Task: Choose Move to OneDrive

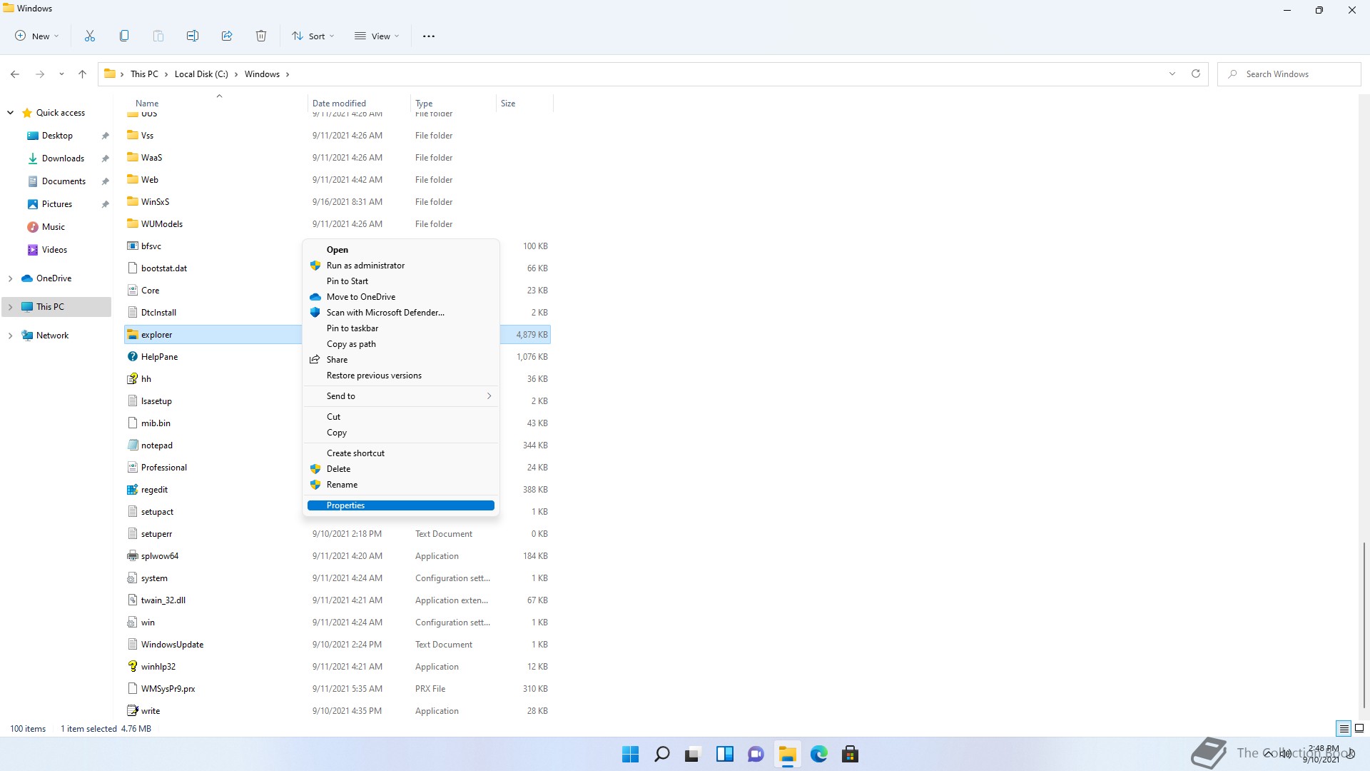Action: pyautogui.click(x=401, y=297)
